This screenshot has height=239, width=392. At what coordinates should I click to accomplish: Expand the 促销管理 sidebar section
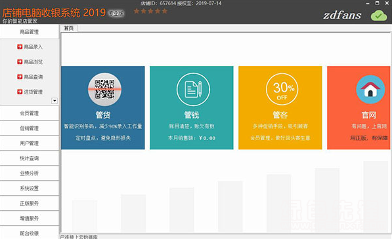(30, 128)
